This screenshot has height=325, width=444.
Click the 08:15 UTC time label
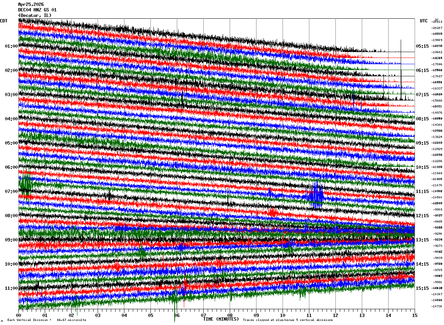pyautogui.click(x=422, y=119)
